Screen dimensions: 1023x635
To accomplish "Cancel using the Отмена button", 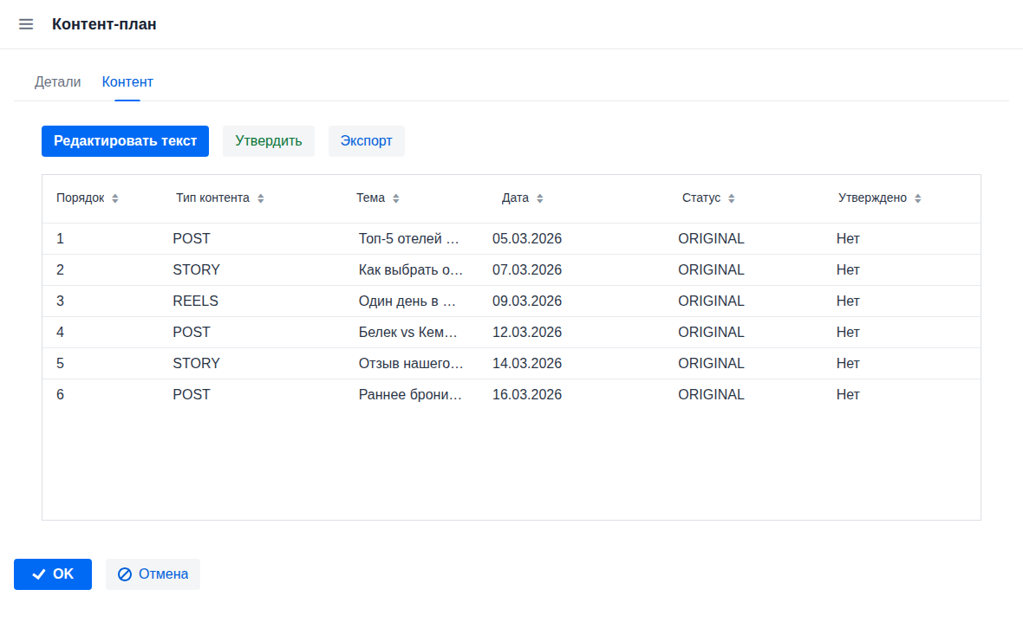I will click(x=153, y=574).
